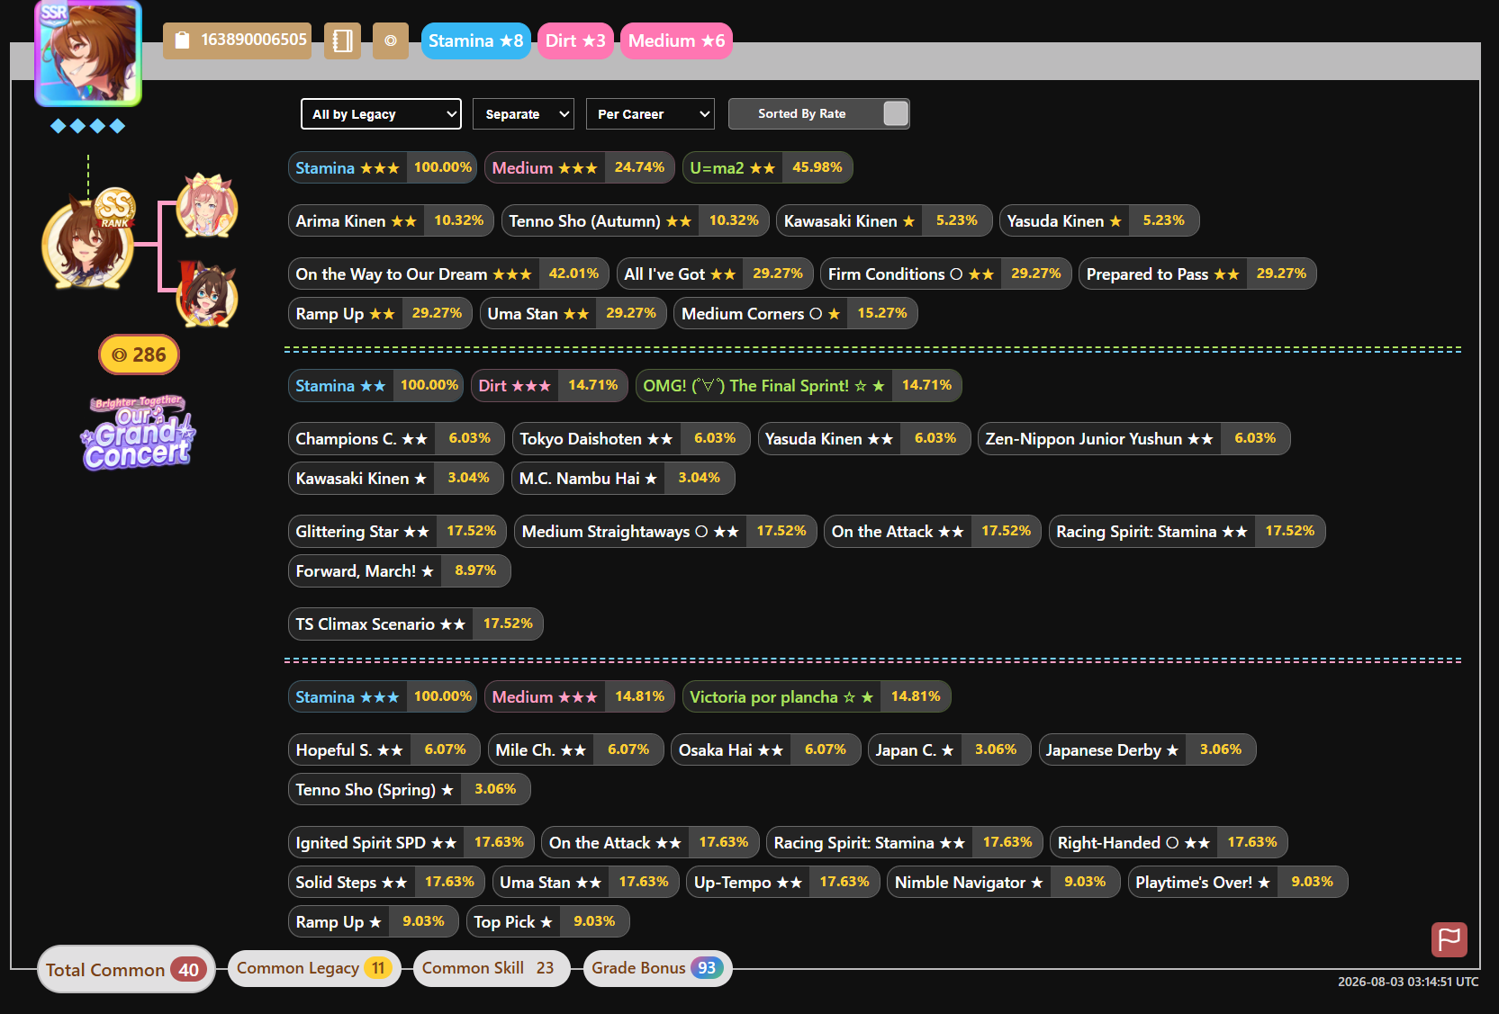
Task: Click the Victoria por plancha chip
Action: coord(817,696)
